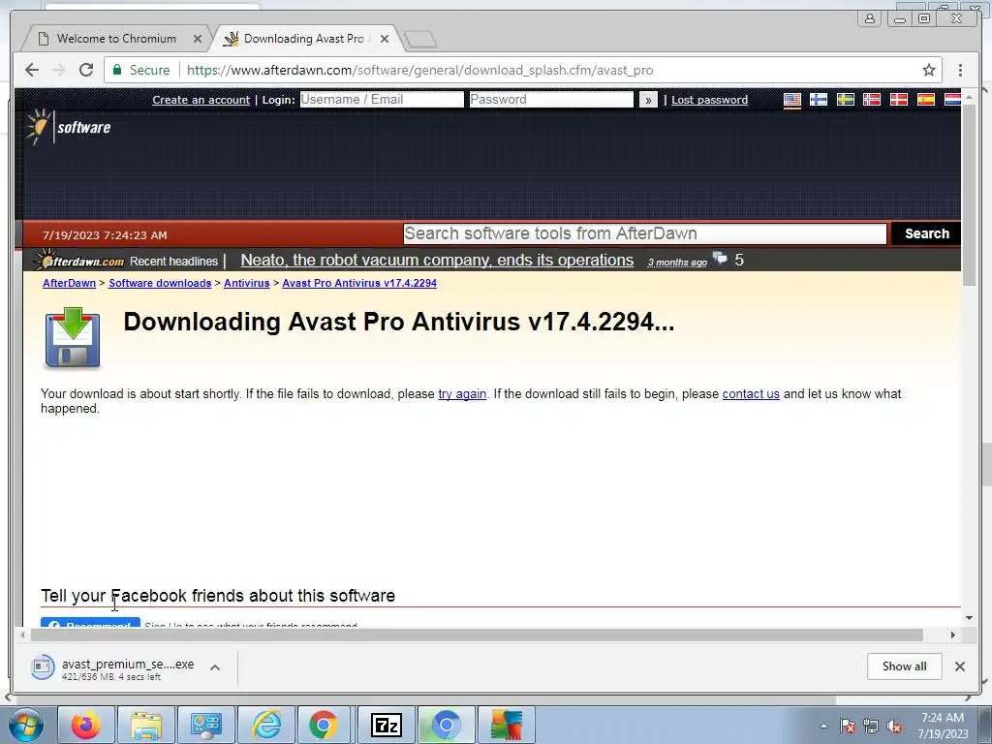
Task: Click the AfterDawn software logo
Action: 69,127
